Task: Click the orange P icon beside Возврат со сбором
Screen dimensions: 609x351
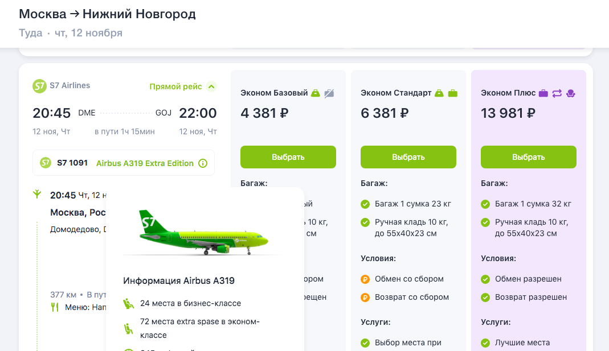Action: pos(365,296)
